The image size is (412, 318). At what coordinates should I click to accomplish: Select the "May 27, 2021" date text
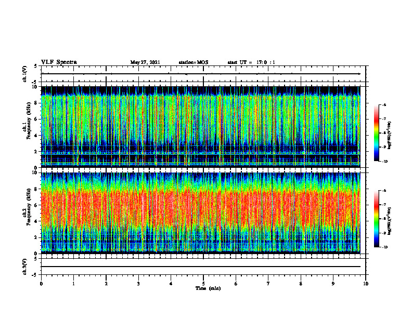click(145, 62)
